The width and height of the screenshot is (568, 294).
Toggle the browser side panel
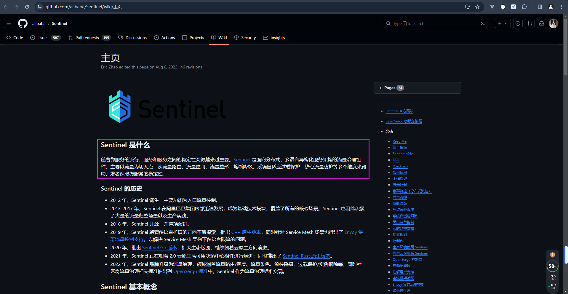click(540, 7)
